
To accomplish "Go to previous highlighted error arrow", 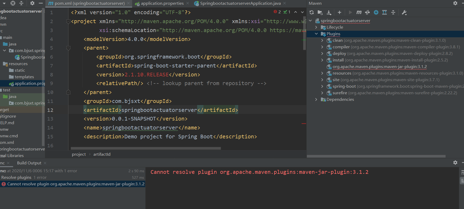I will click(296, 12).
